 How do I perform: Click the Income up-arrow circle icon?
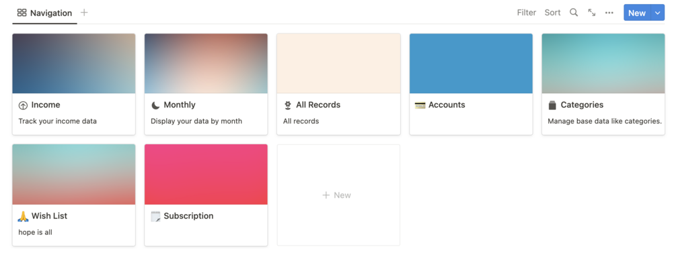coord(23,105)
